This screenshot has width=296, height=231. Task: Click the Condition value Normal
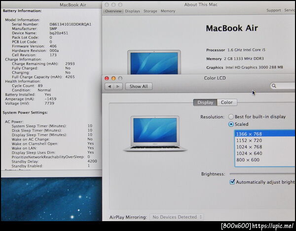tap(44, 90)
